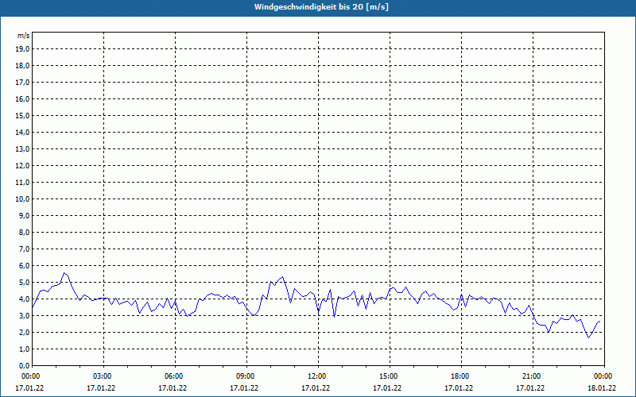Select the '1,0' y-axis label
The height and width of the screenshot is (397, 636).
coord(24,349)
